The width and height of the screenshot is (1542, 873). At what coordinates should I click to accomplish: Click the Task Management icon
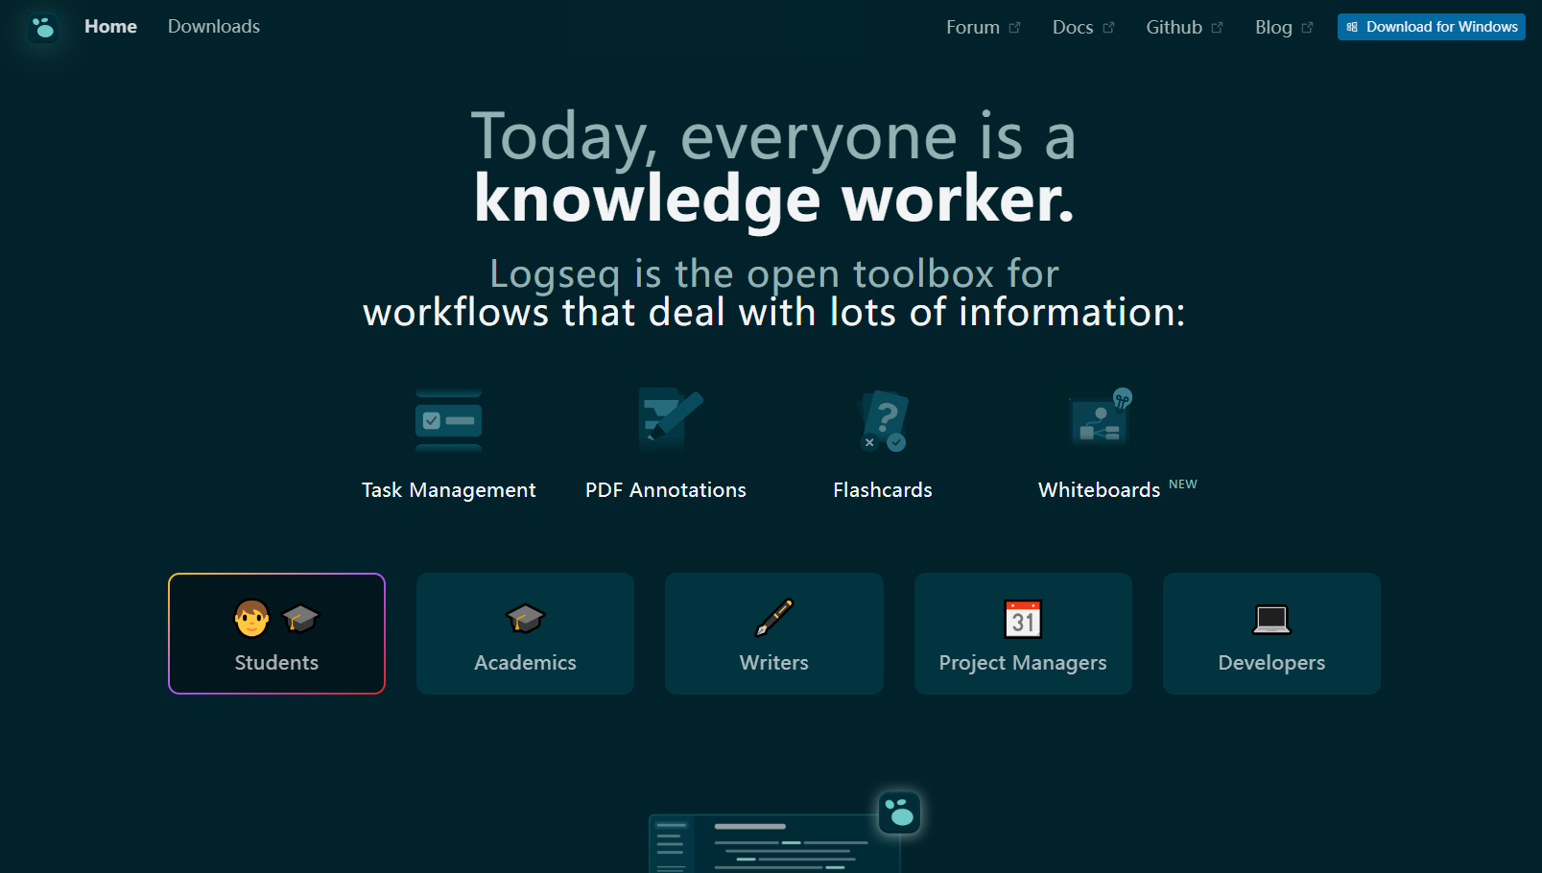click(x=448, y=420)
